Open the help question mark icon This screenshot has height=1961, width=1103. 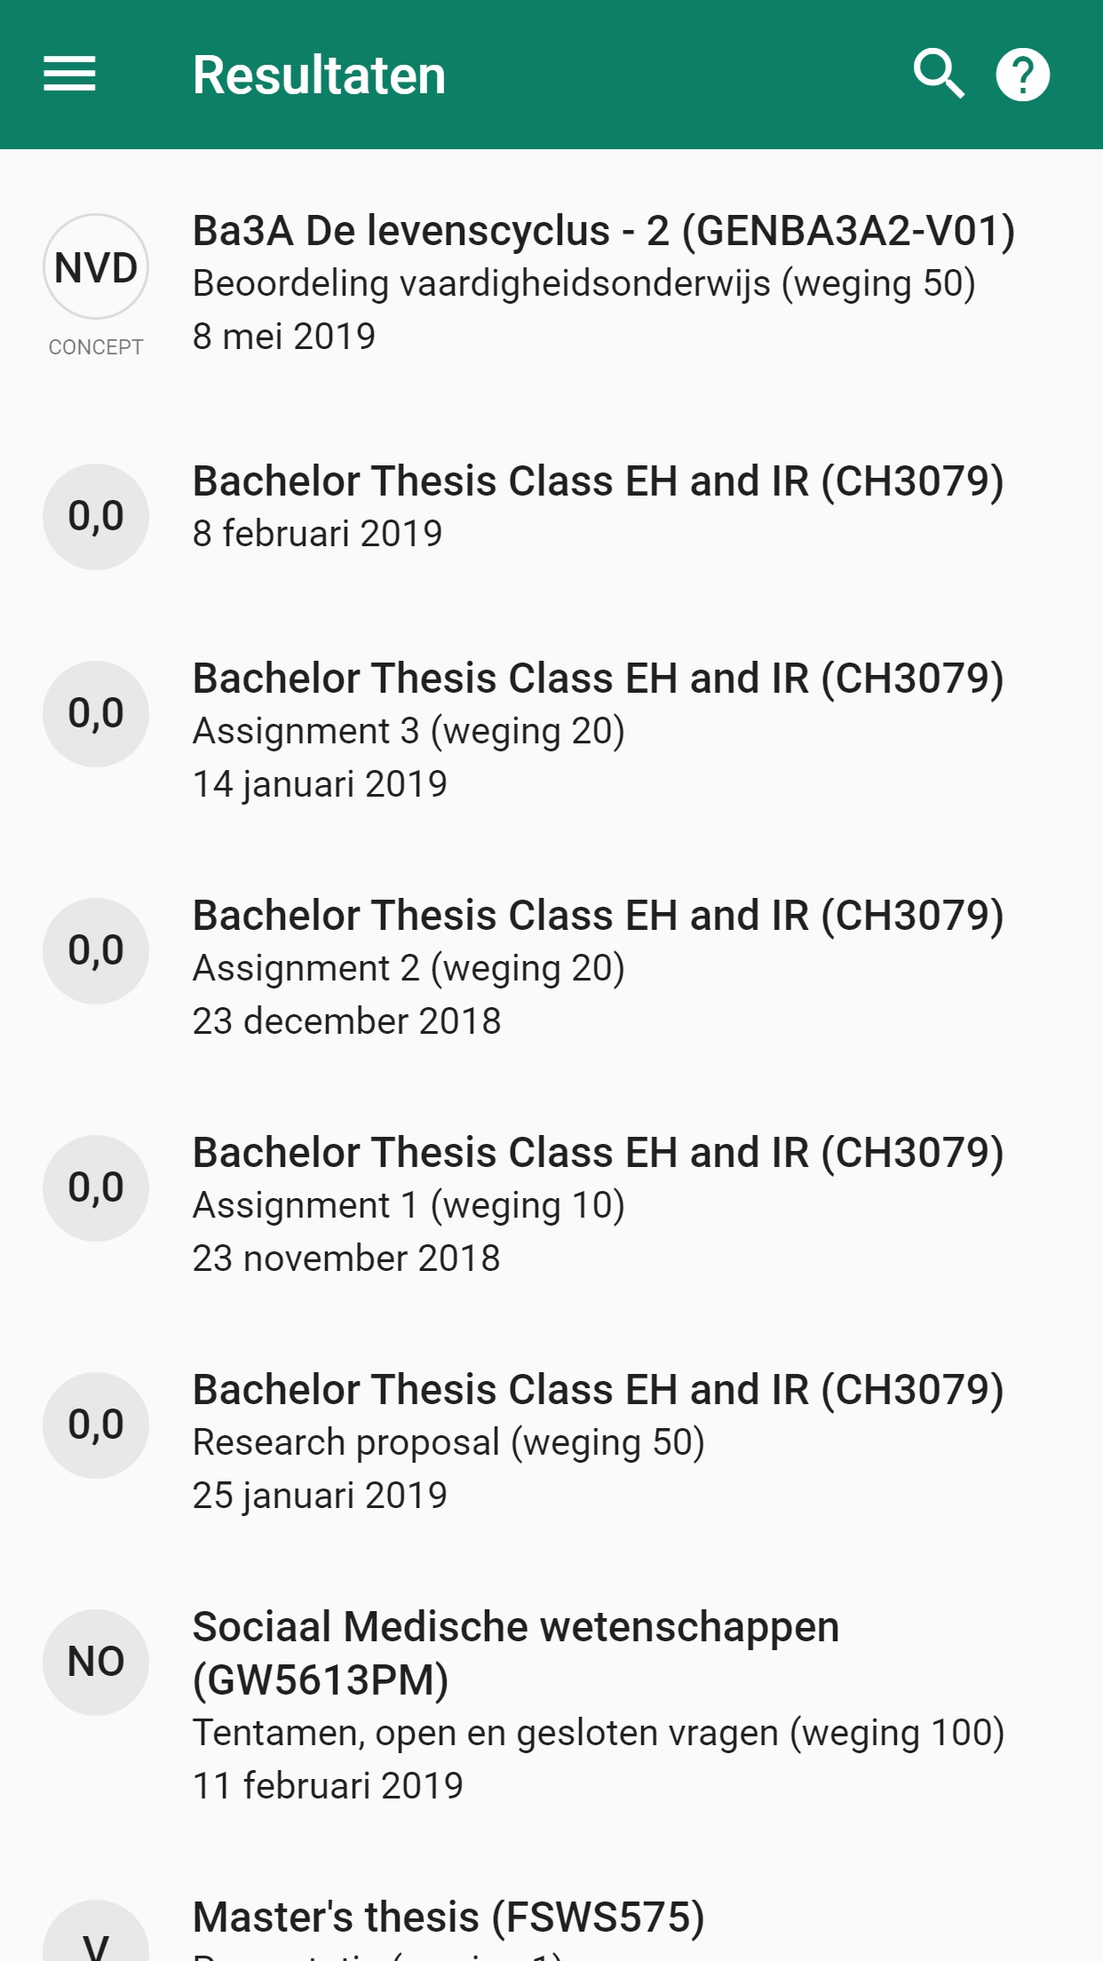[1022, 75]
